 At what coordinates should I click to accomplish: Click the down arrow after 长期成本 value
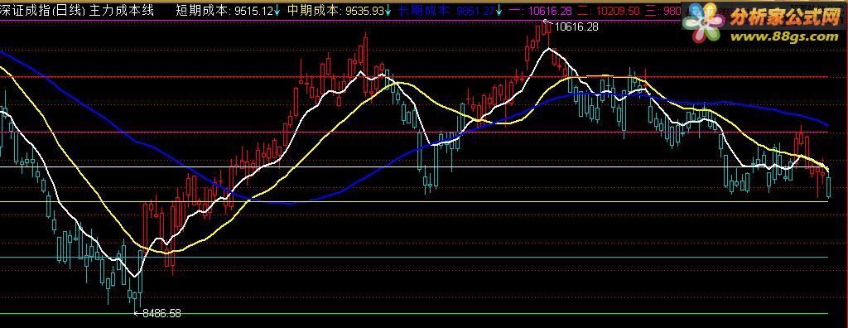click(498, 10)
